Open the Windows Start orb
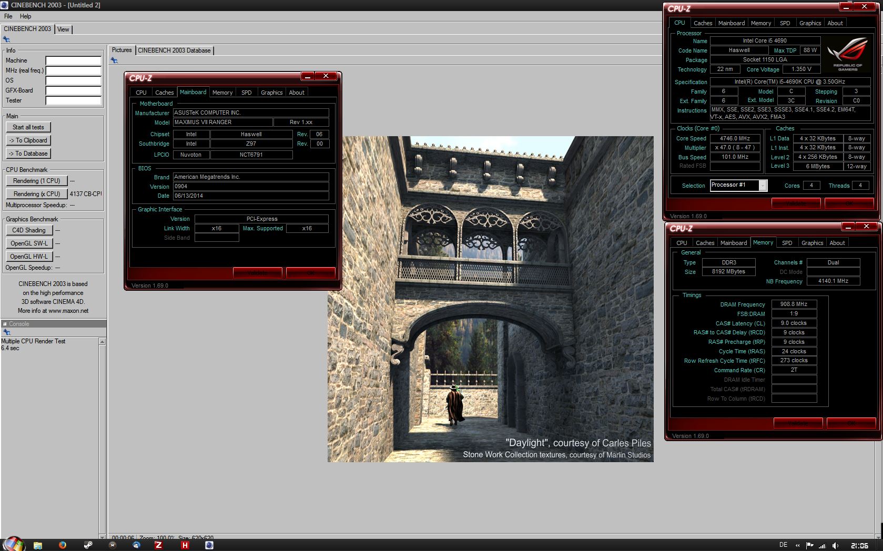This screenshot has width=883, height=551. coord(14,545)
